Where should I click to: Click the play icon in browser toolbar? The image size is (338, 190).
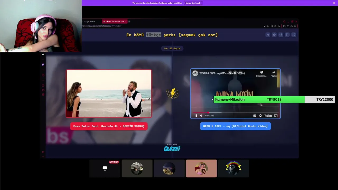coord(275,26)
